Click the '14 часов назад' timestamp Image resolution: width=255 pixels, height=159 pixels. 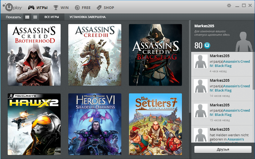point(220,96)
